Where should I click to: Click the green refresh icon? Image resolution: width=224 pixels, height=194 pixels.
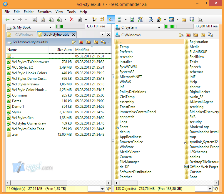pyautogui.click(x=132, y=19)
